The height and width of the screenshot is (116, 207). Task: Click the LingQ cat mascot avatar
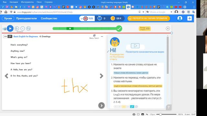115,42
